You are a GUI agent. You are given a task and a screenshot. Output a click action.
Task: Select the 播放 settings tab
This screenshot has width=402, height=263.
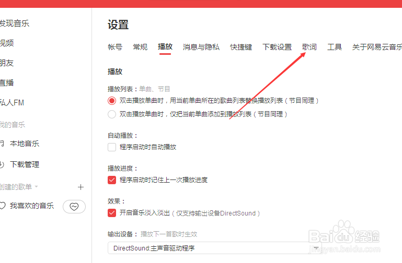(x=165, y=47)
